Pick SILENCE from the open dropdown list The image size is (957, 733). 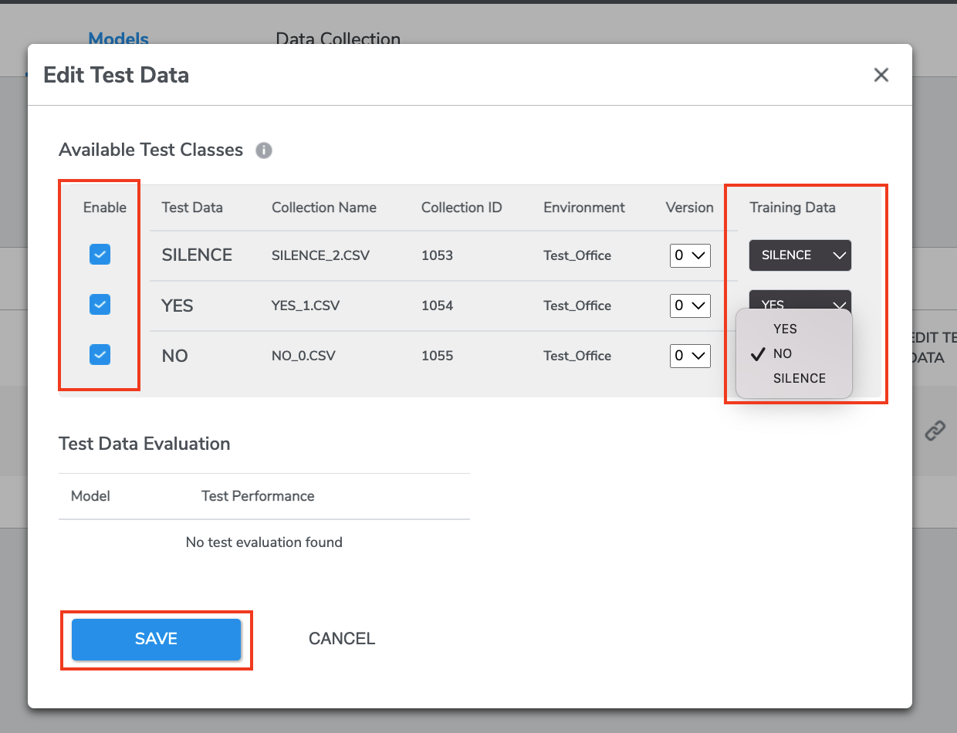[799, 378]
